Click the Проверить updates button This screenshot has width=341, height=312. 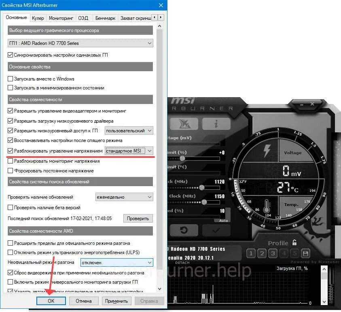[138, 219]
